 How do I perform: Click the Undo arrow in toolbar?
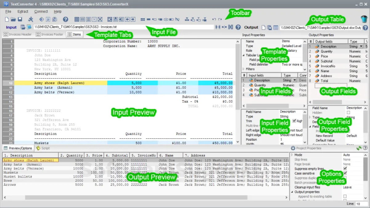(214, 19)
